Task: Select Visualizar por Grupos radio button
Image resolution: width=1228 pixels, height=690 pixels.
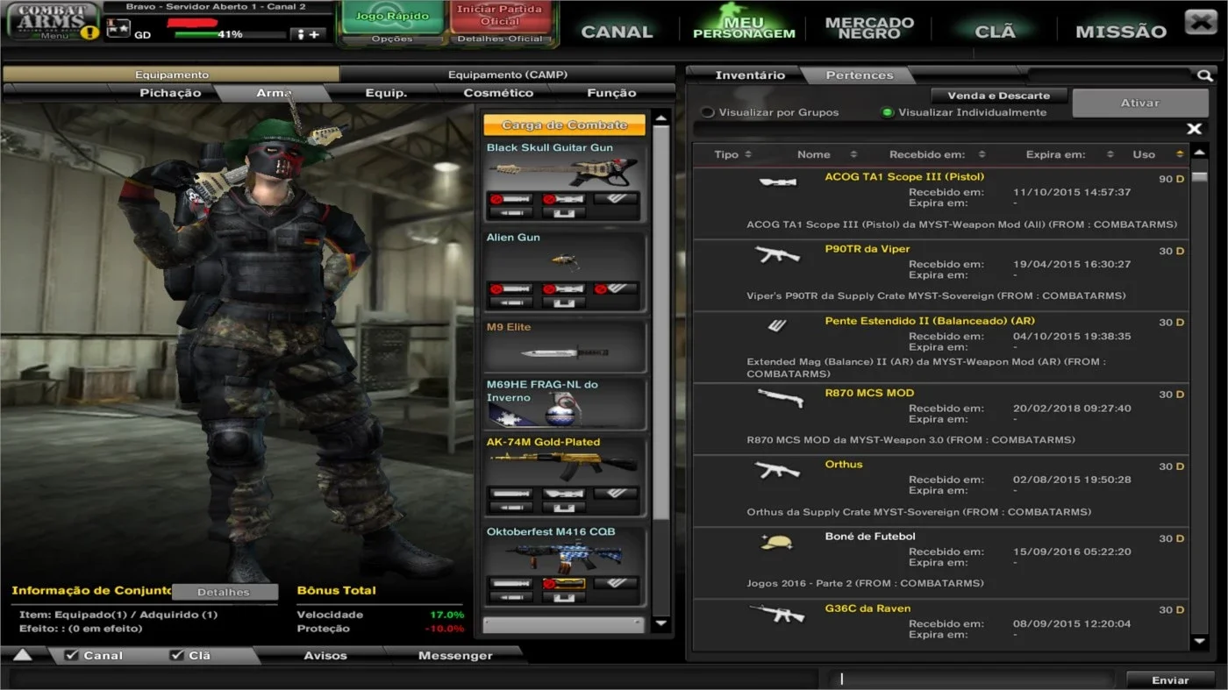Action: pyautogui.click(x=708, y=112)
